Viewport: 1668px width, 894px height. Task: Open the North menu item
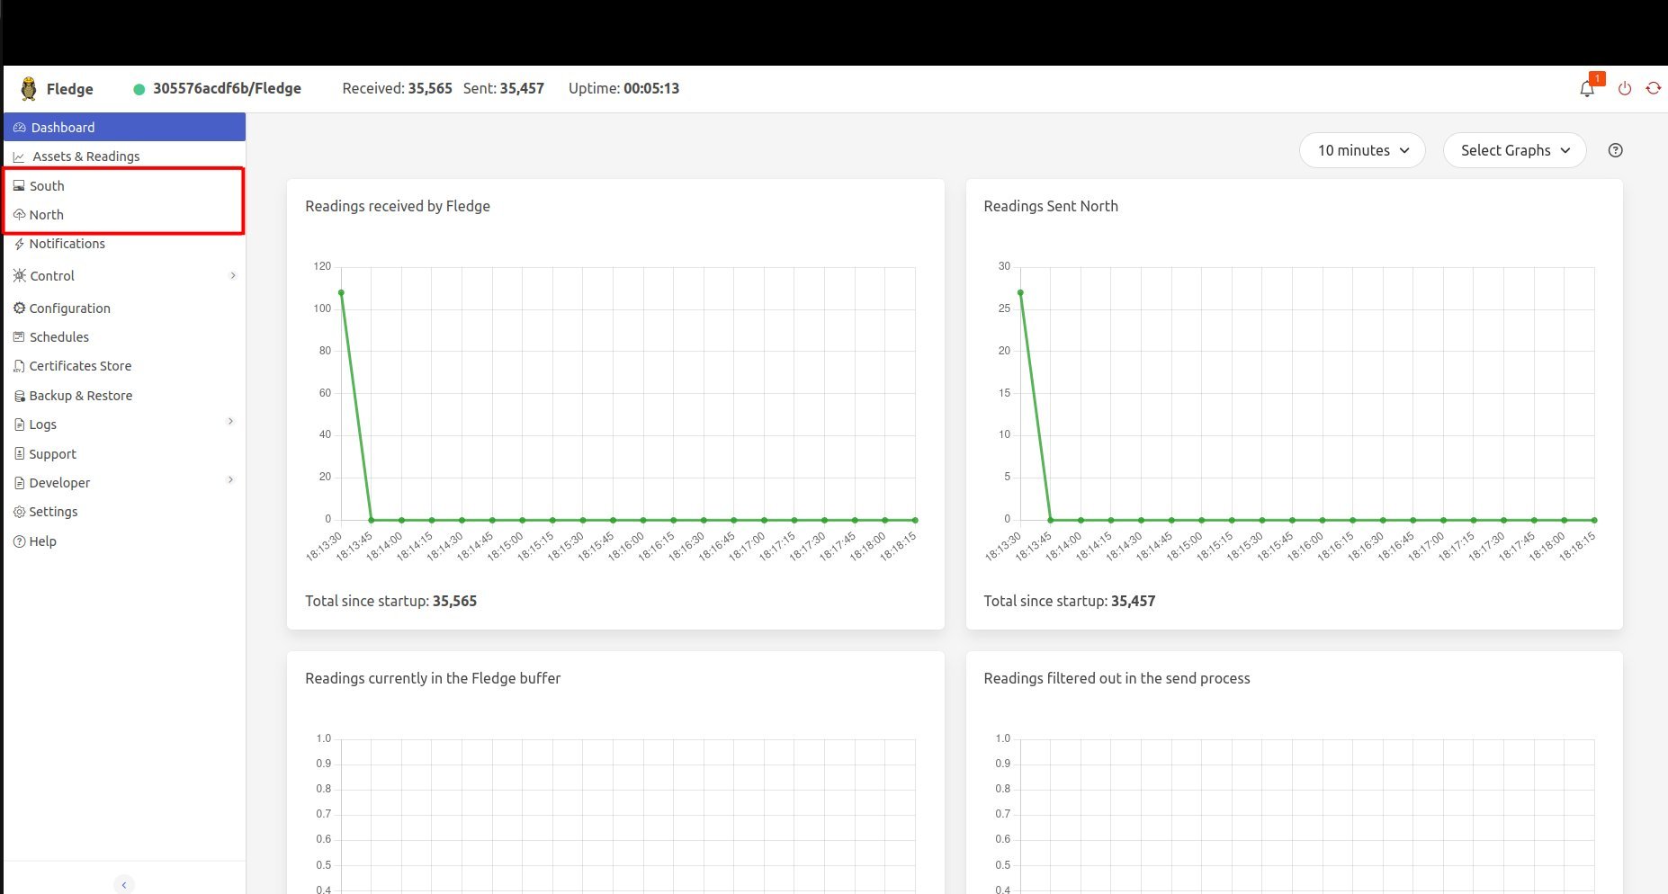tap(46, 215)
